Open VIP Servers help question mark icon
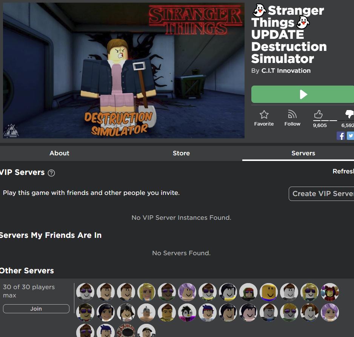Image resolution: width=354 pixels, height=337 pixels. (x=51, y=173)
